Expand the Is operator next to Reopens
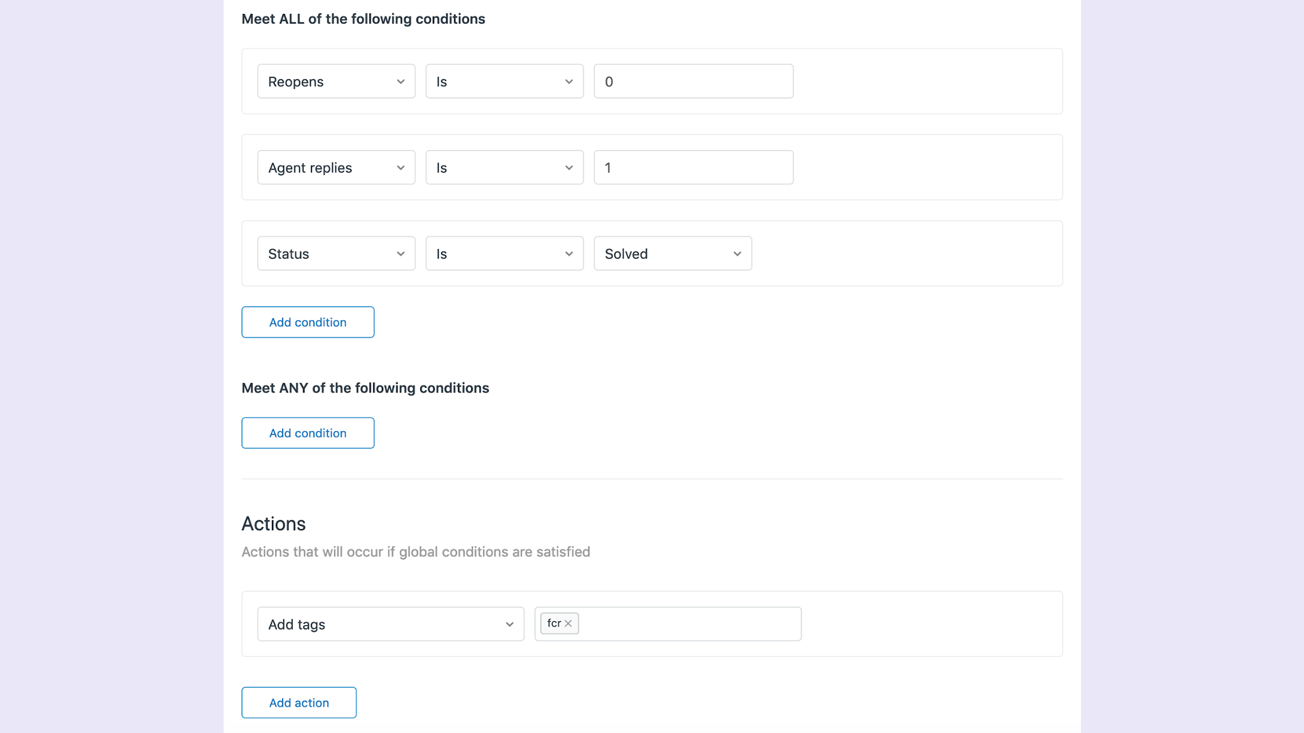1304x733 pixels. tap(504, 81)
